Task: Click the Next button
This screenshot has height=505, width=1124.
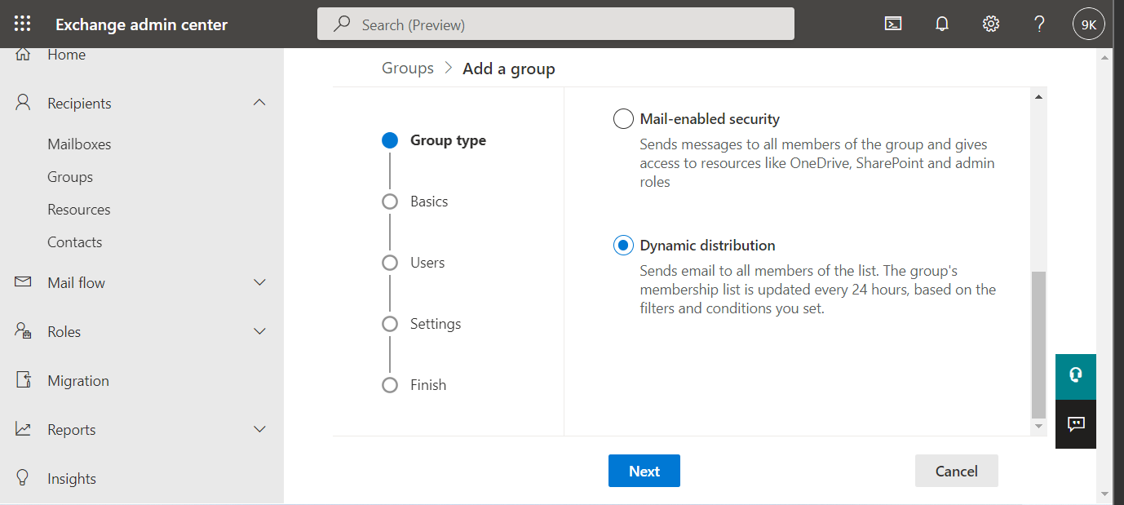Action: (644, 471)
